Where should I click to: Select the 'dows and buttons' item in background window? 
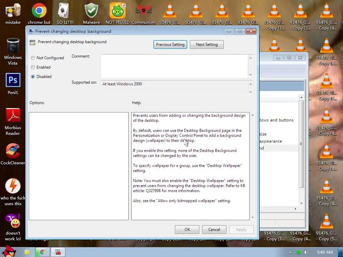pos(276,120)
